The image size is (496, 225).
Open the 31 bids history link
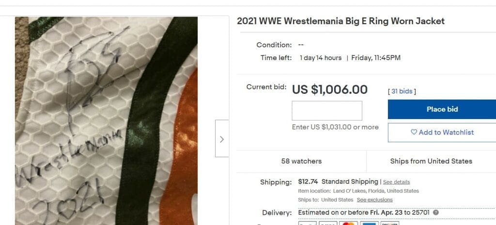[x=402, y=91]
